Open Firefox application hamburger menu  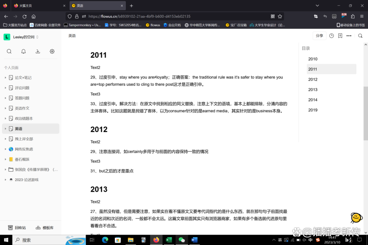[x=362, y=16]
